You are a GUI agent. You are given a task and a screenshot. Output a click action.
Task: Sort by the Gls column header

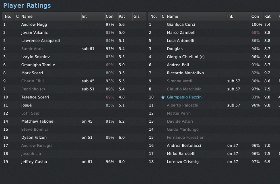137,17
